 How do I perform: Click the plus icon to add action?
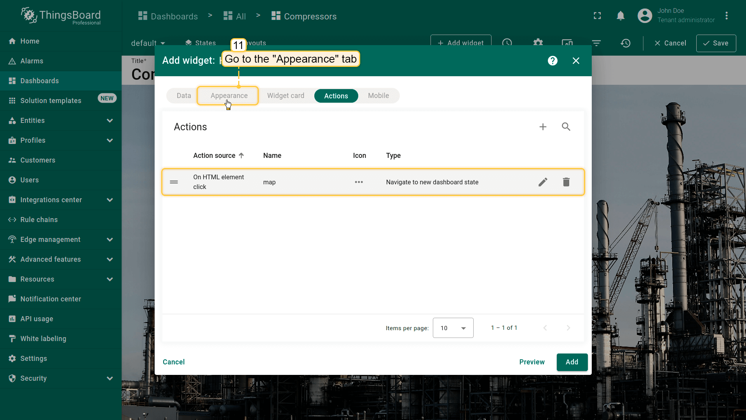(543, 127)
